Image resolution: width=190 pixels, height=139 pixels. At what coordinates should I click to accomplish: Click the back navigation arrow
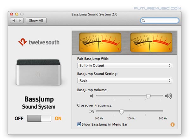(x=14, y=21)
